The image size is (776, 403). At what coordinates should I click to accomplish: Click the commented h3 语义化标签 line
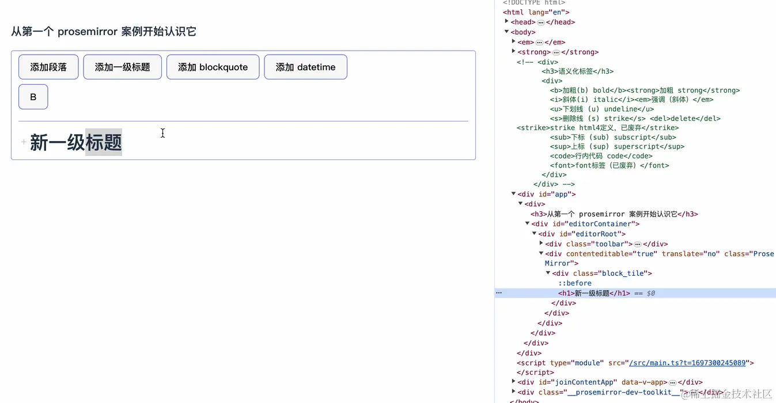click(578, 71)
